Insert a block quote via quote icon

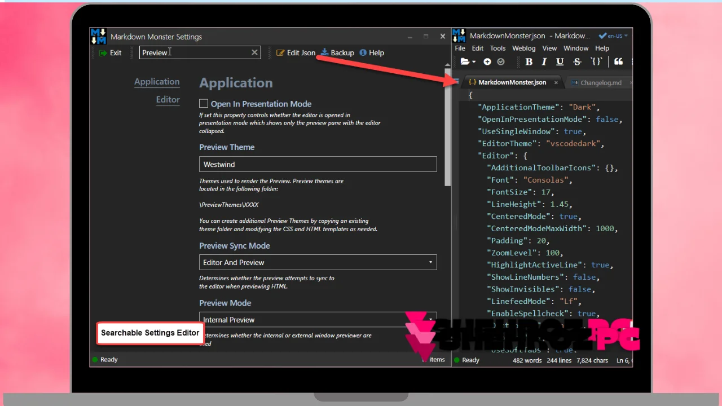[x=619, y=62]
